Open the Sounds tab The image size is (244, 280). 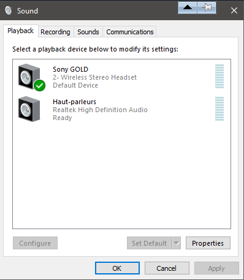(x=88, y=32)
